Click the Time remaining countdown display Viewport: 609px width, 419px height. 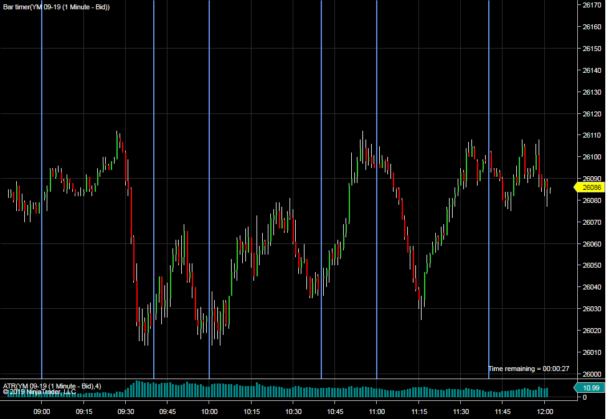(529, 369)
